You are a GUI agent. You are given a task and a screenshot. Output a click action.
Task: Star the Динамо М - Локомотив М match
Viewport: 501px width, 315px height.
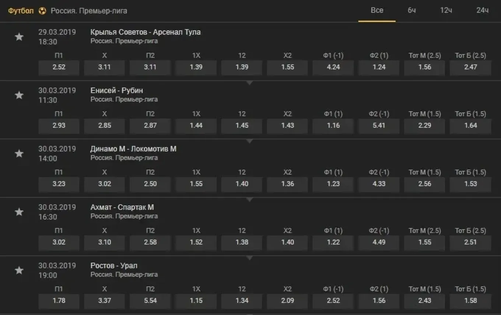[x=19, y=154]
